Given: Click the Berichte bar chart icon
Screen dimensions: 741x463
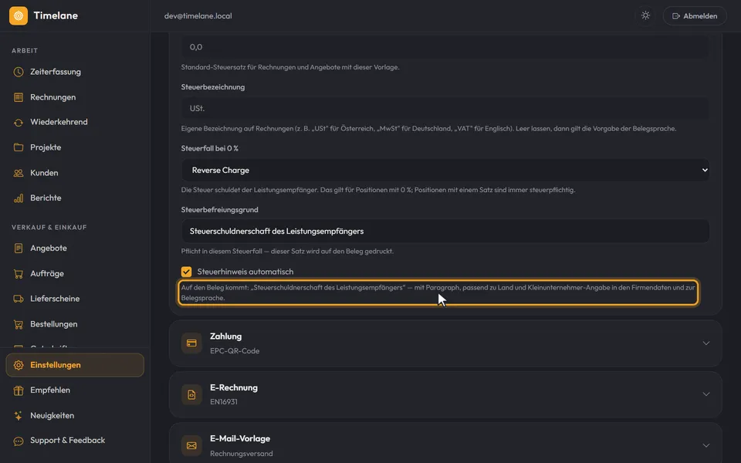Looking at the screenshot, I should tap(19, 198).
